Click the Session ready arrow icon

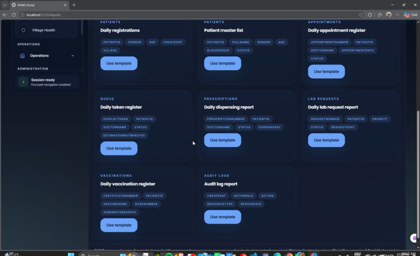(x=23, y=82)
